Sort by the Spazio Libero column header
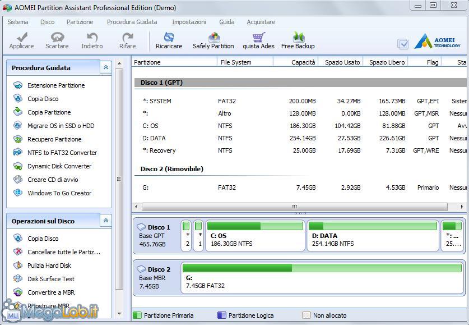Viewport: 469px width, 325px height. [x=386, y=62]
